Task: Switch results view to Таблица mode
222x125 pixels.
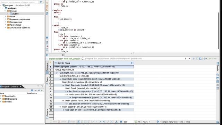Action: click(x=47, y=68)
